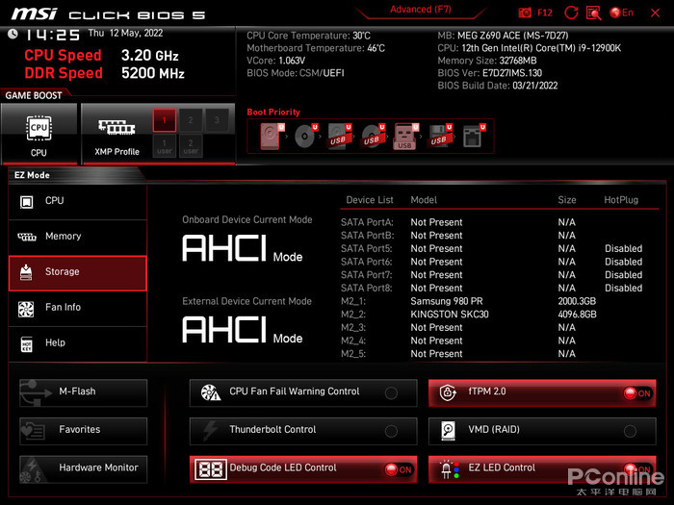Click SATA Port8 HotPlug Disabled value

click(x=623, y=289)
